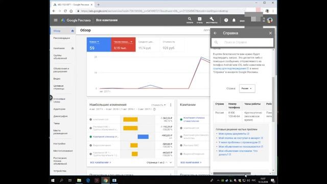Open three-dot menu of Наибольшие изменения card
The image size is (327, 184).
171,105
